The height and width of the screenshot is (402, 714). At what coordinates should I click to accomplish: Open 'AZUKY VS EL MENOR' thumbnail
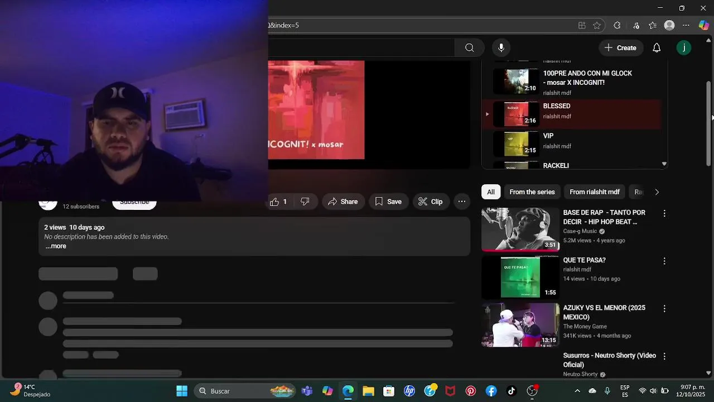click(520, 324)
